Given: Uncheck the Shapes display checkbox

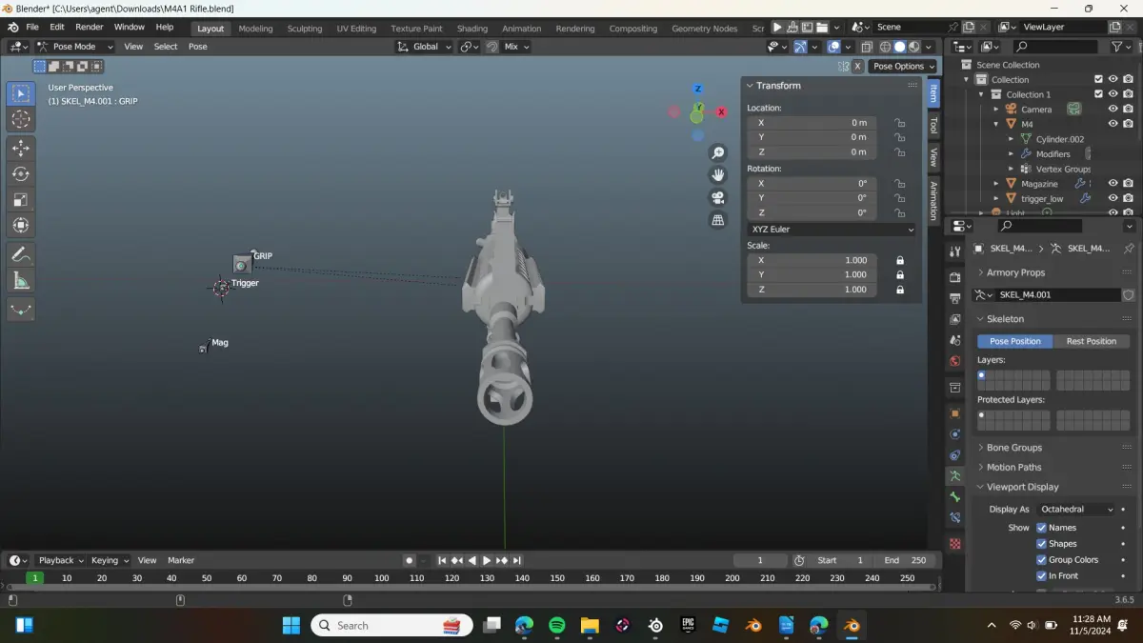Looking at the screenshot, I should (x=1041, y=544).
